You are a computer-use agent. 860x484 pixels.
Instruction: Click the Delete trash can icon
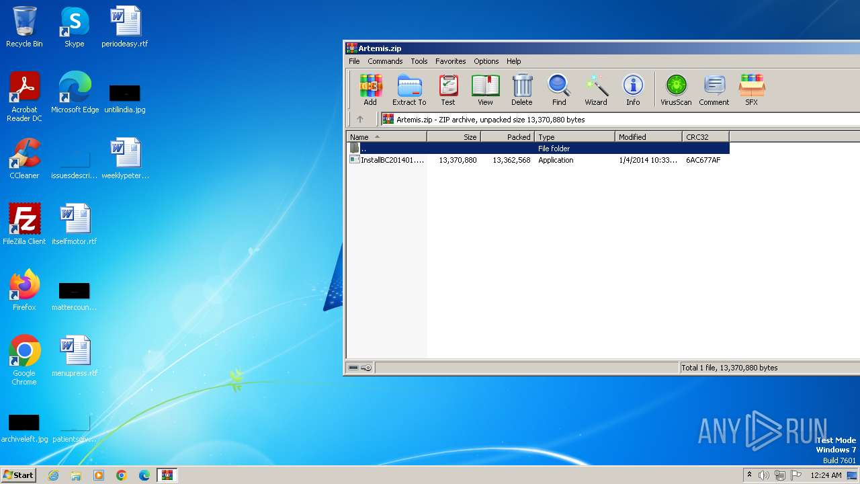pyautogui.click(x=522, y=90)
